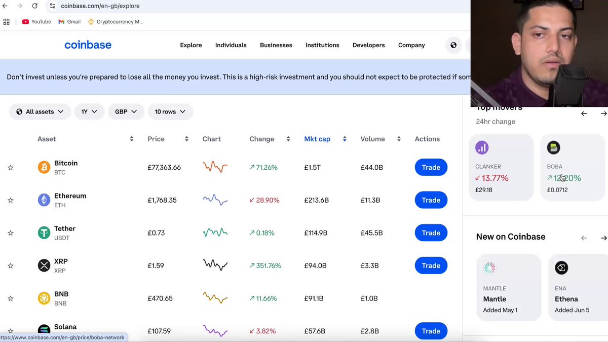Viewport: 608px width, 342px height.
Task: Trade Tether with its Trade button
Action: (x=431, y=233)
